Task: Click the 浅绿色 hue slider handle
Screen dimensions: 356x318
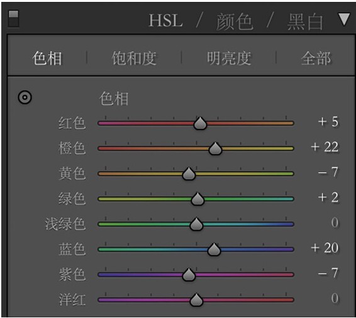Action: click(x=196, y=224)
